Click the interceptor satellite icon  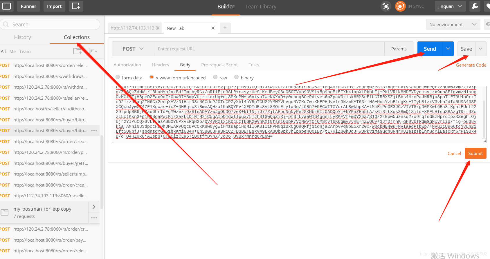pos(386,6)
